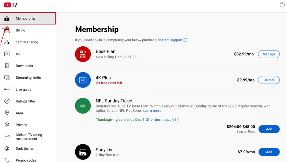
Task: Manage the Base Plan
Action: click(x=269, y=54)
